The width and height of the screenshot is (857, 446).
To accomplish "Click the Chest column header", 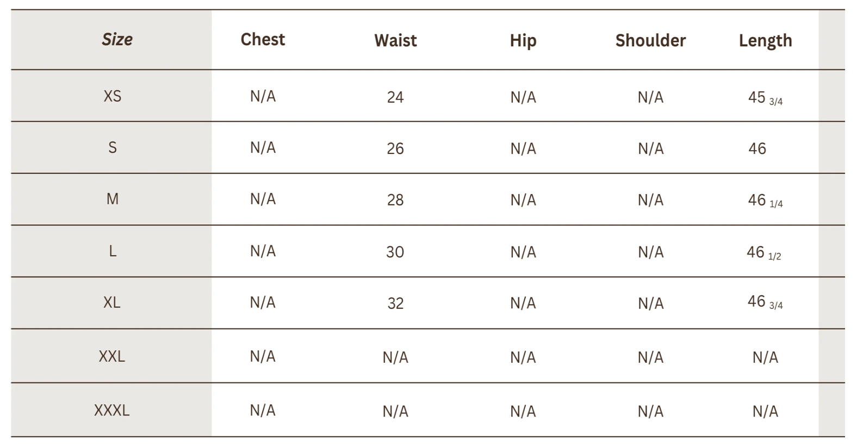I will (x=263, y=40).
